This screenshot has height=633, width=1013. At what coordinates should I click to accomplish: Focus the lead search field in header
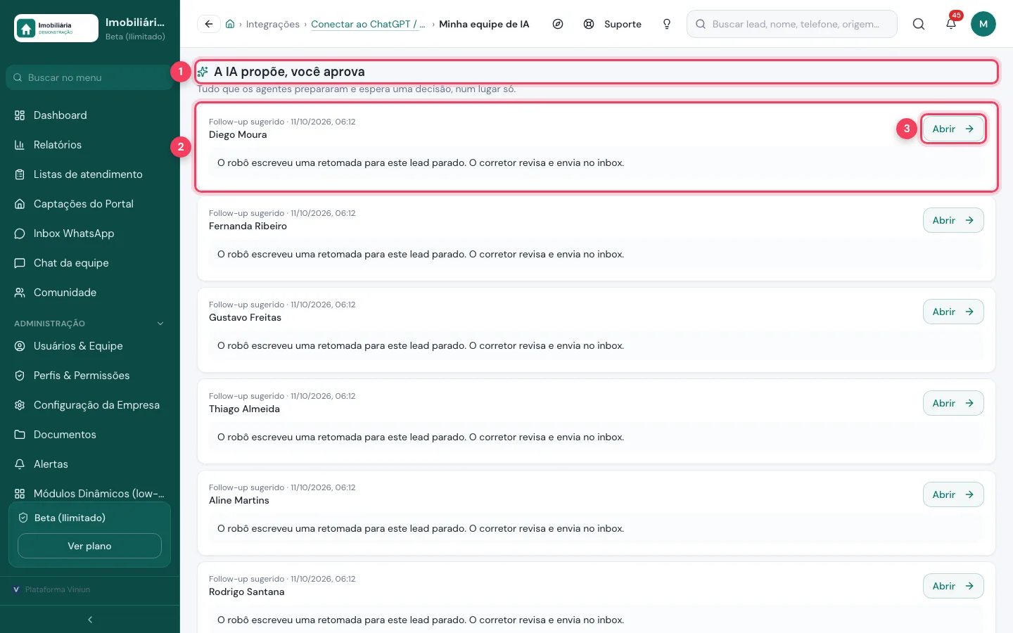tap(792, 24)
